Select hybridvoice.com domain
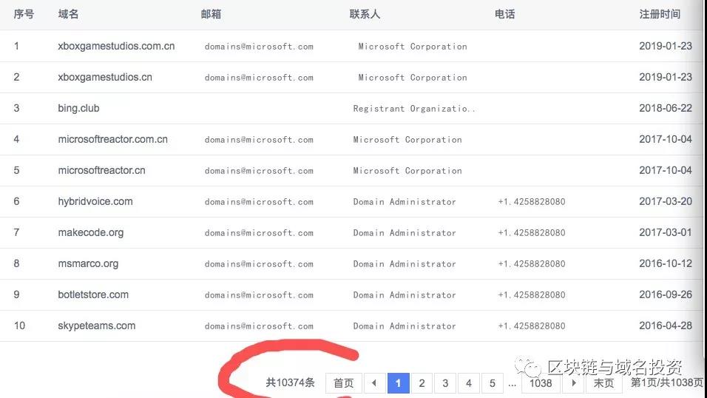This screenshot has height=398, width=707. point(95,202)
